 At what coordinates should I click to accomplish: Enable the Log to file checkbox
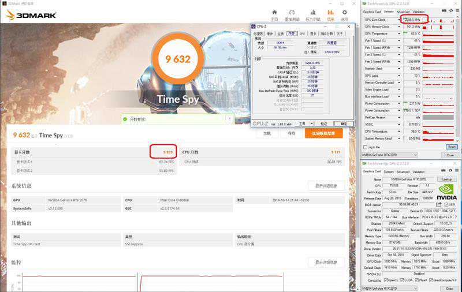point(366,147)
